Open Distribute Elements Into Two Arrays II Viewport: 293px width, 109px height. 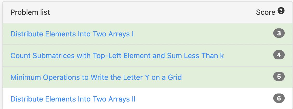coord(73,99)
